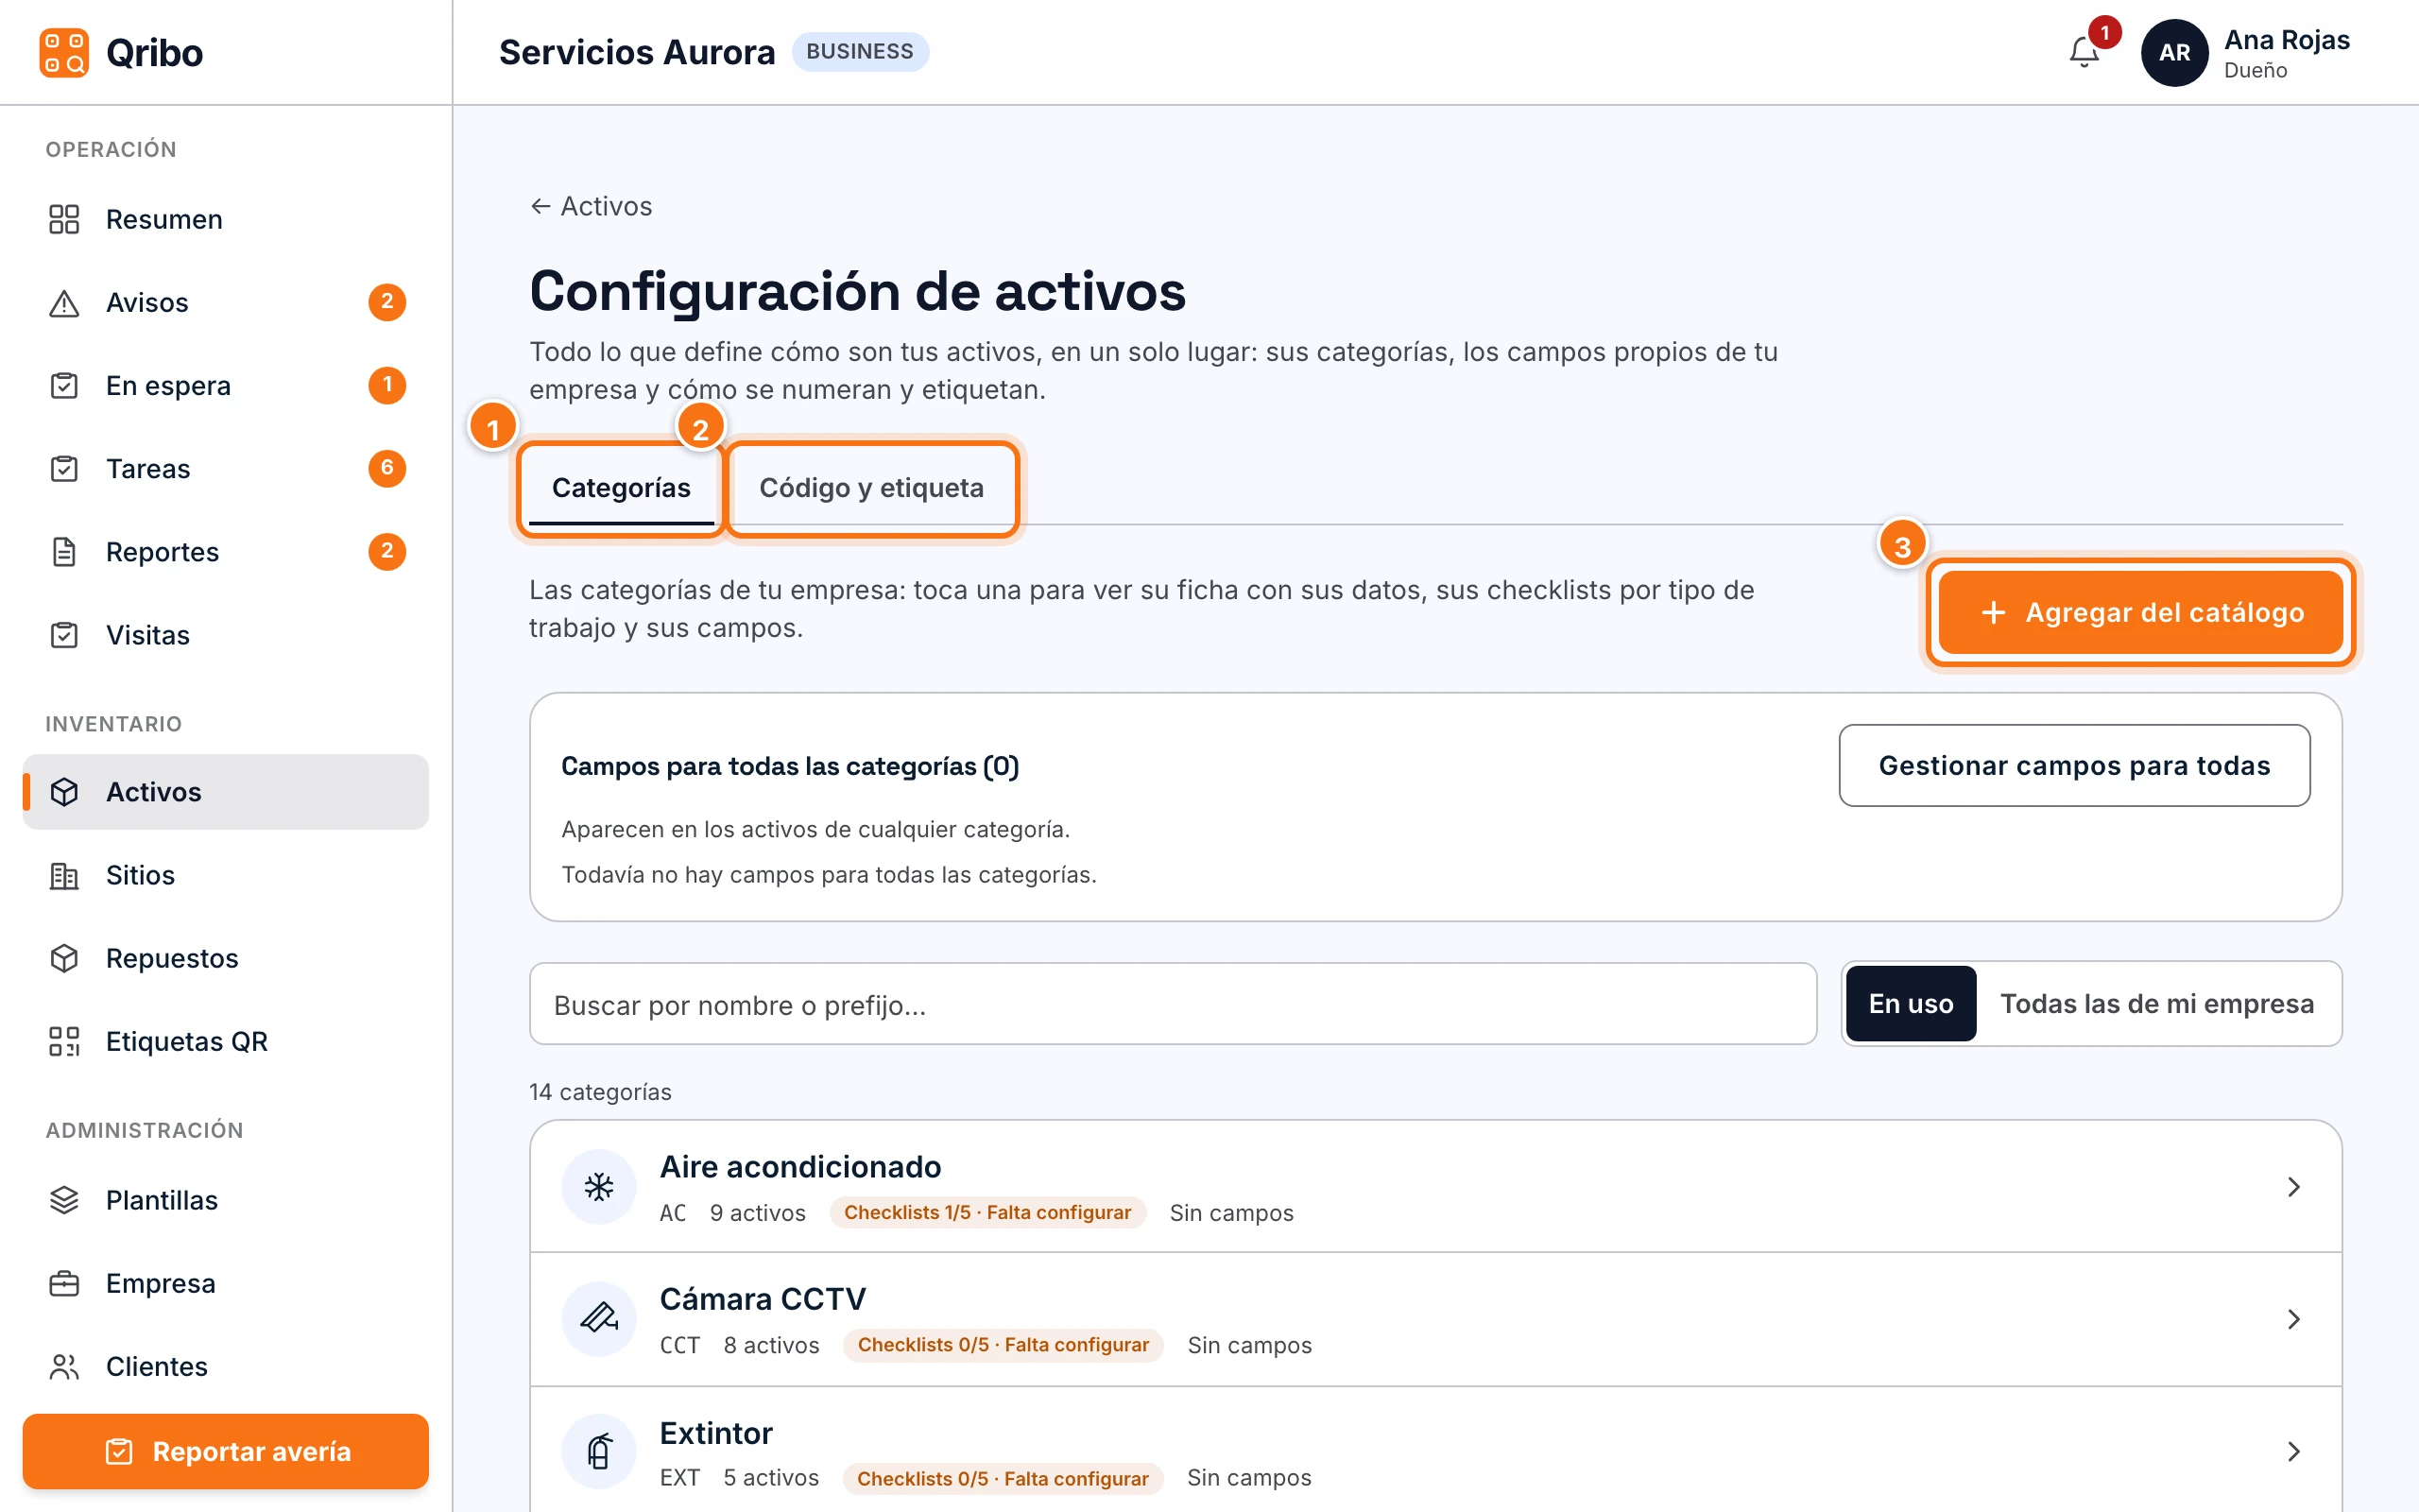
Task: Click the 8 activos count text
Action: point(772,1345)
